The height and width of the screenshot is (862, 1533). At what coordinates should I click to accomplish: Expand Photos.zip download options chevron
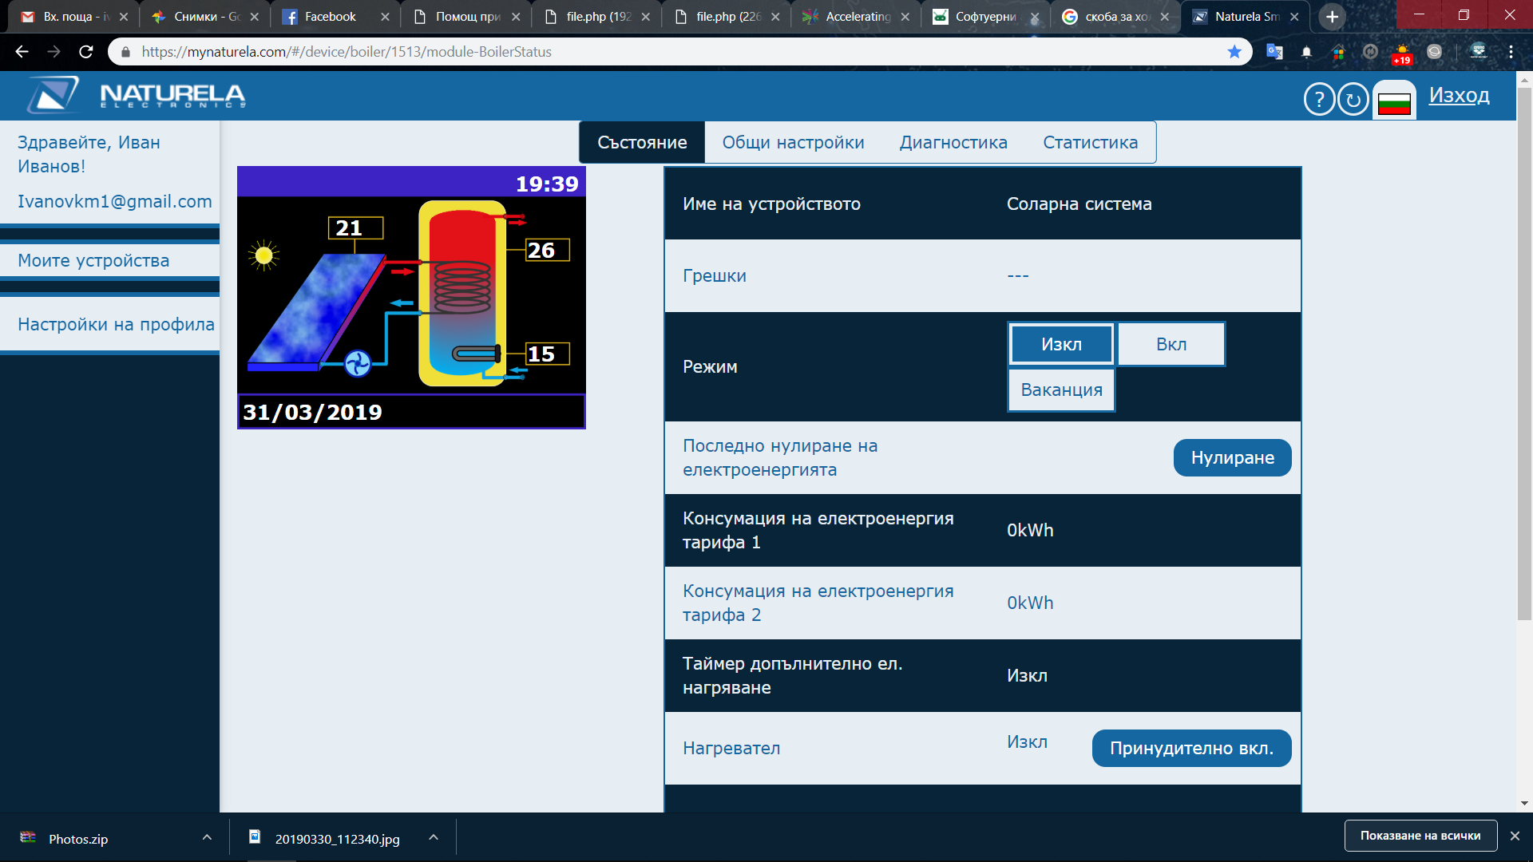pos(207,837)
